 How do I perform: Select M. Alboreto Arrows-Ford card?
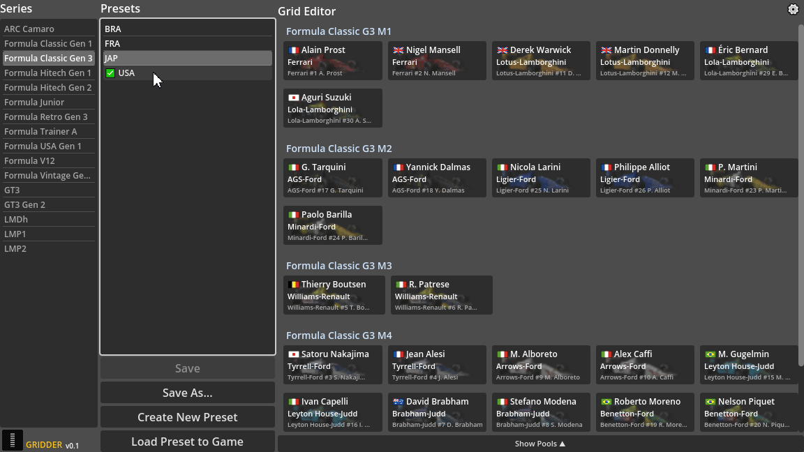coord(541,365)
